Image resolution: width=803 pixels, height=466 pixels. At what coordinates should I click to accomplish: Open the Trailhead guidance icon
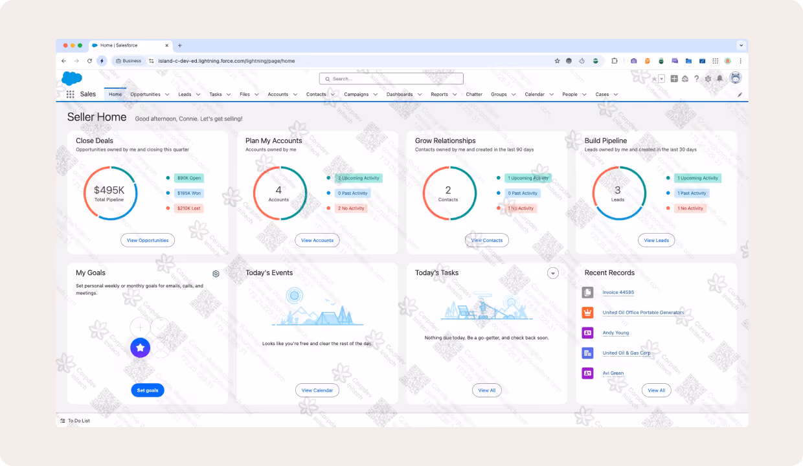[685, 78]
